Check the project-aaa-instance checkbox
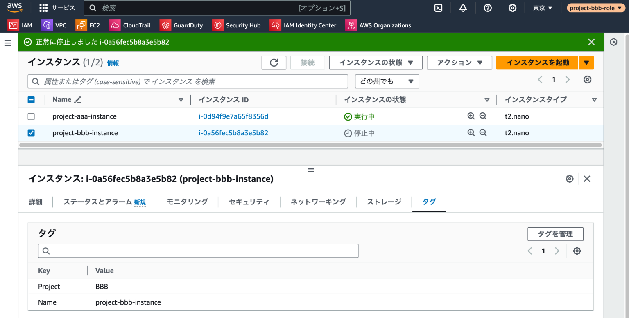629x318 pixels. (x=31, y=116)
